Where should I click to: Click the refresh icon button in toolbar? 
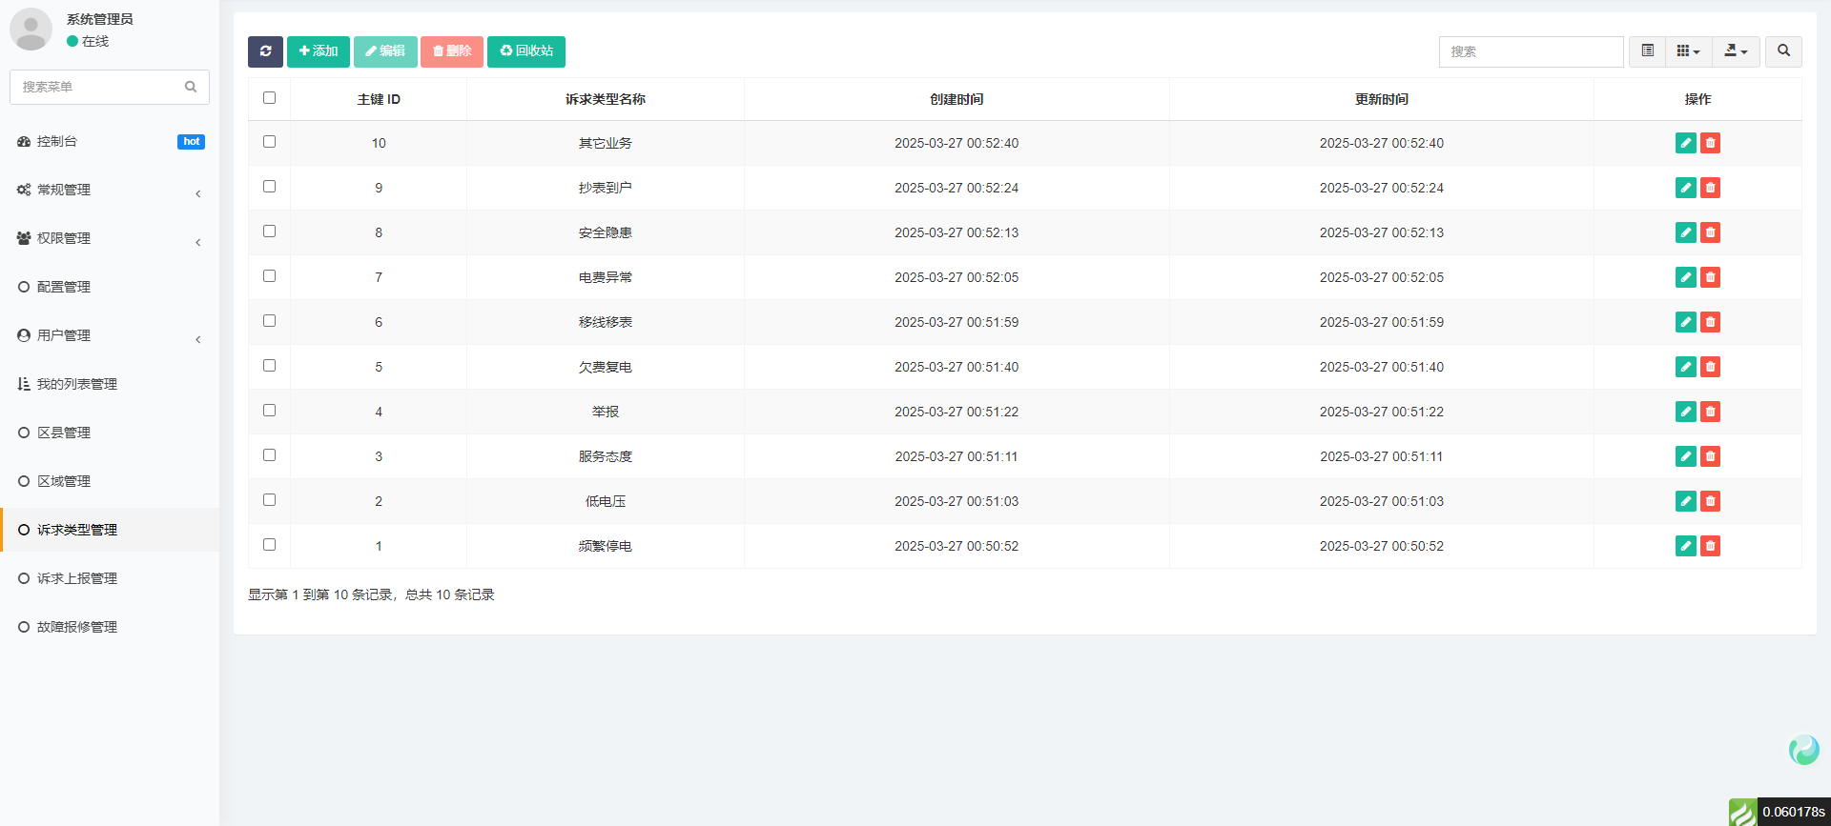[265, 51]
